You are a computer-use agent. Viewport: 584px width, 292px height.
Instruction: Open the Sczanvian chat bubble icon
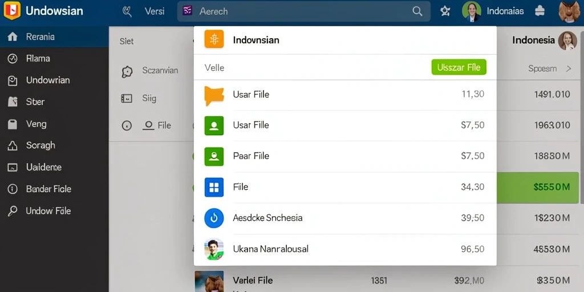pos(127,71)
